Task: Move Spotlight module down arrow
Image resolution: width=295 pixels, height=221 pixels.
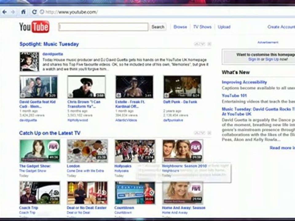Action: pos(203,44)
